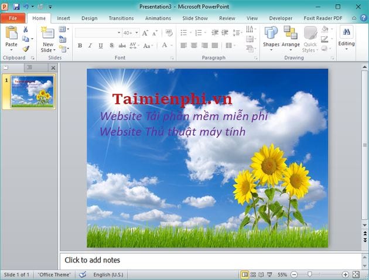Click the spell check status icon
The height and width of the screenshot is (280, 369).
[83, 274]
